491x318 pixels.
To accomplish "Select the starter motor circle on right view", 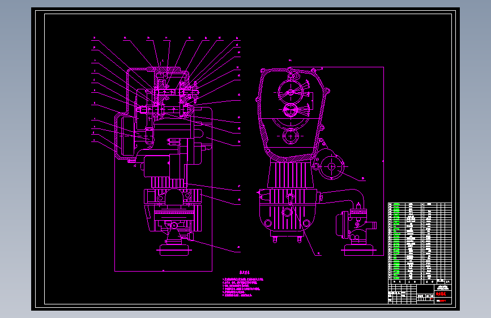I will point(332,166).
